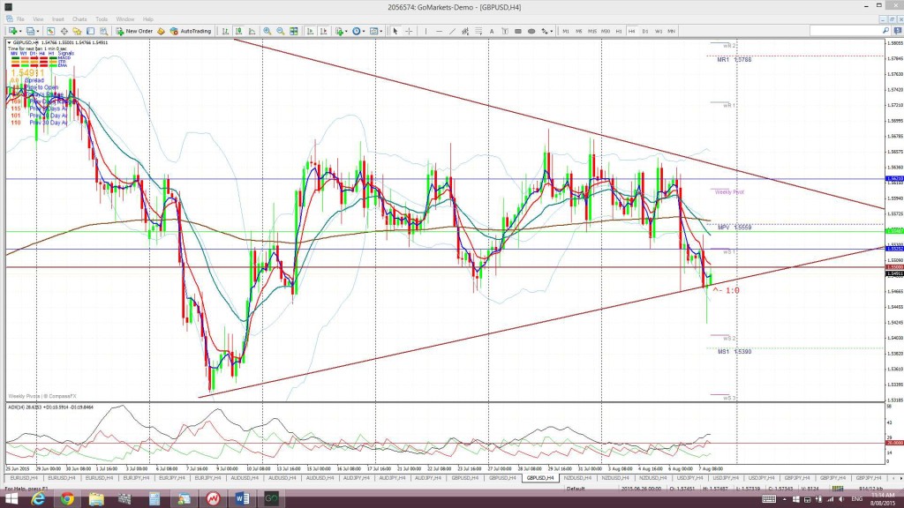The image size is (904, 508).
Task: Switch chart to Bar Chart mode
Action: pos(225,31)
